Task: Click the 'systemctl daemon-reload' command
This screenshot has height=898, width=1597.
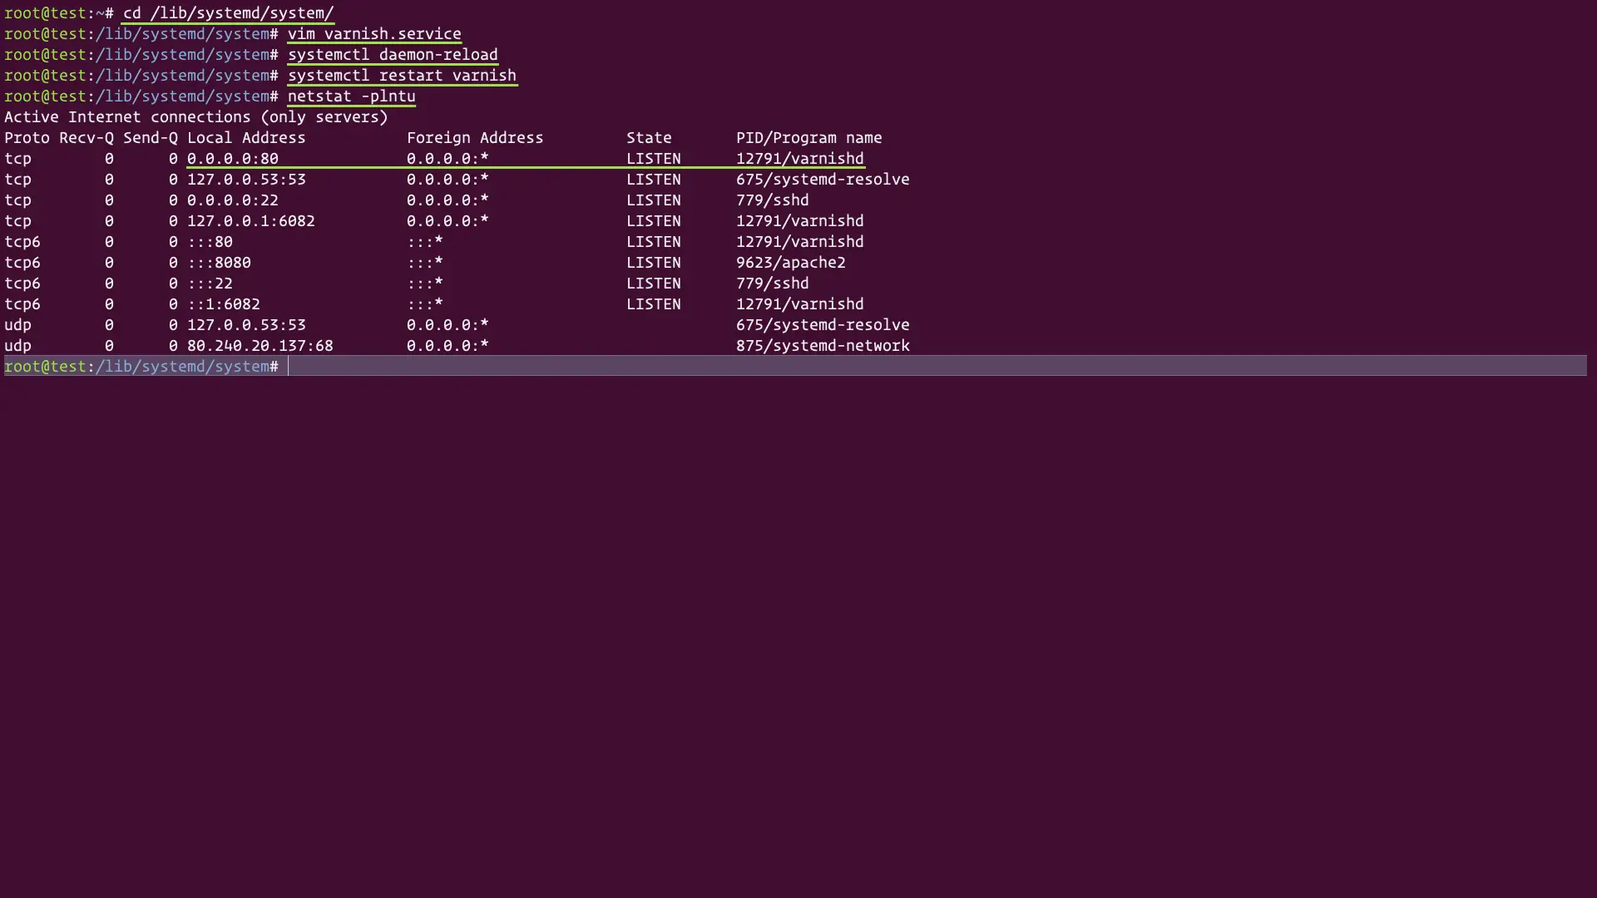Action: click(393, 55)
